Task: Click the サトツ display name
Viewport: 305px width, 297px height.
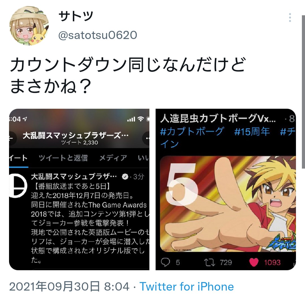Action: 76,16
